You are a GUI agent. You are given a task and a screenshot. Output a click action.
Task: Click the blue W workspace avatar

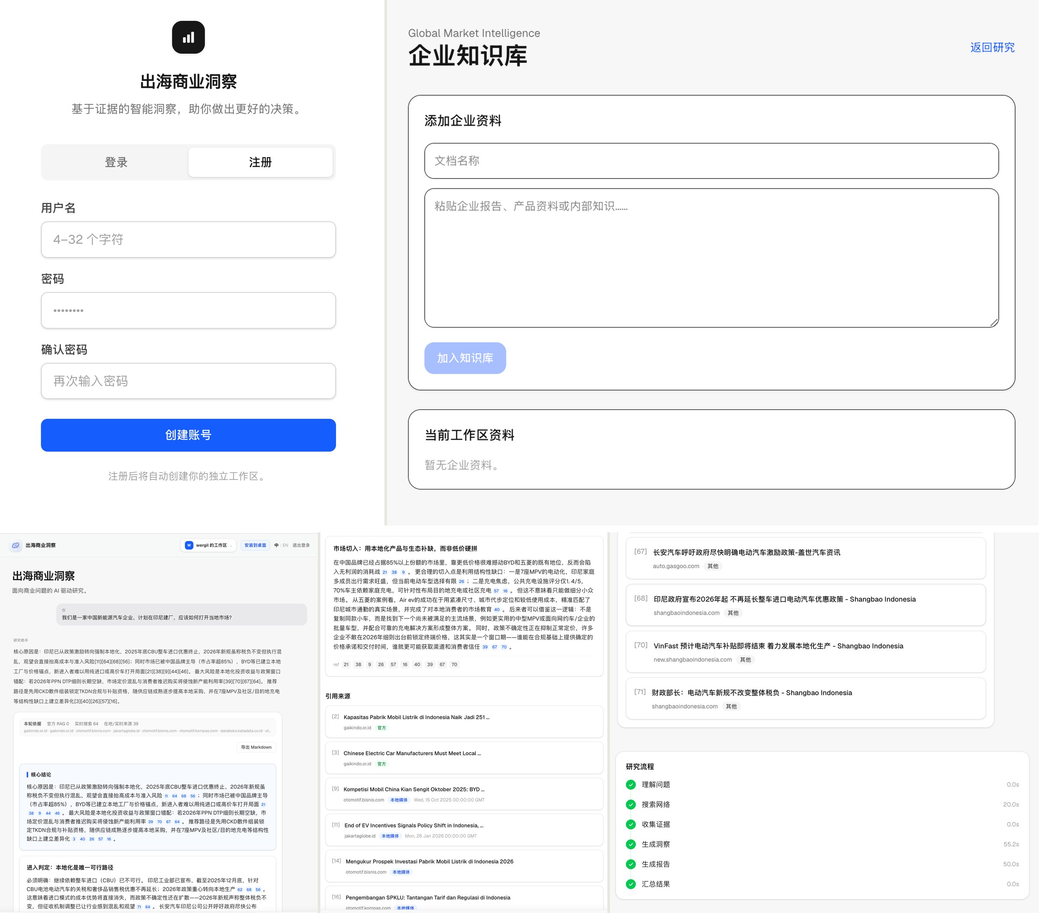(x=189, y=545)
